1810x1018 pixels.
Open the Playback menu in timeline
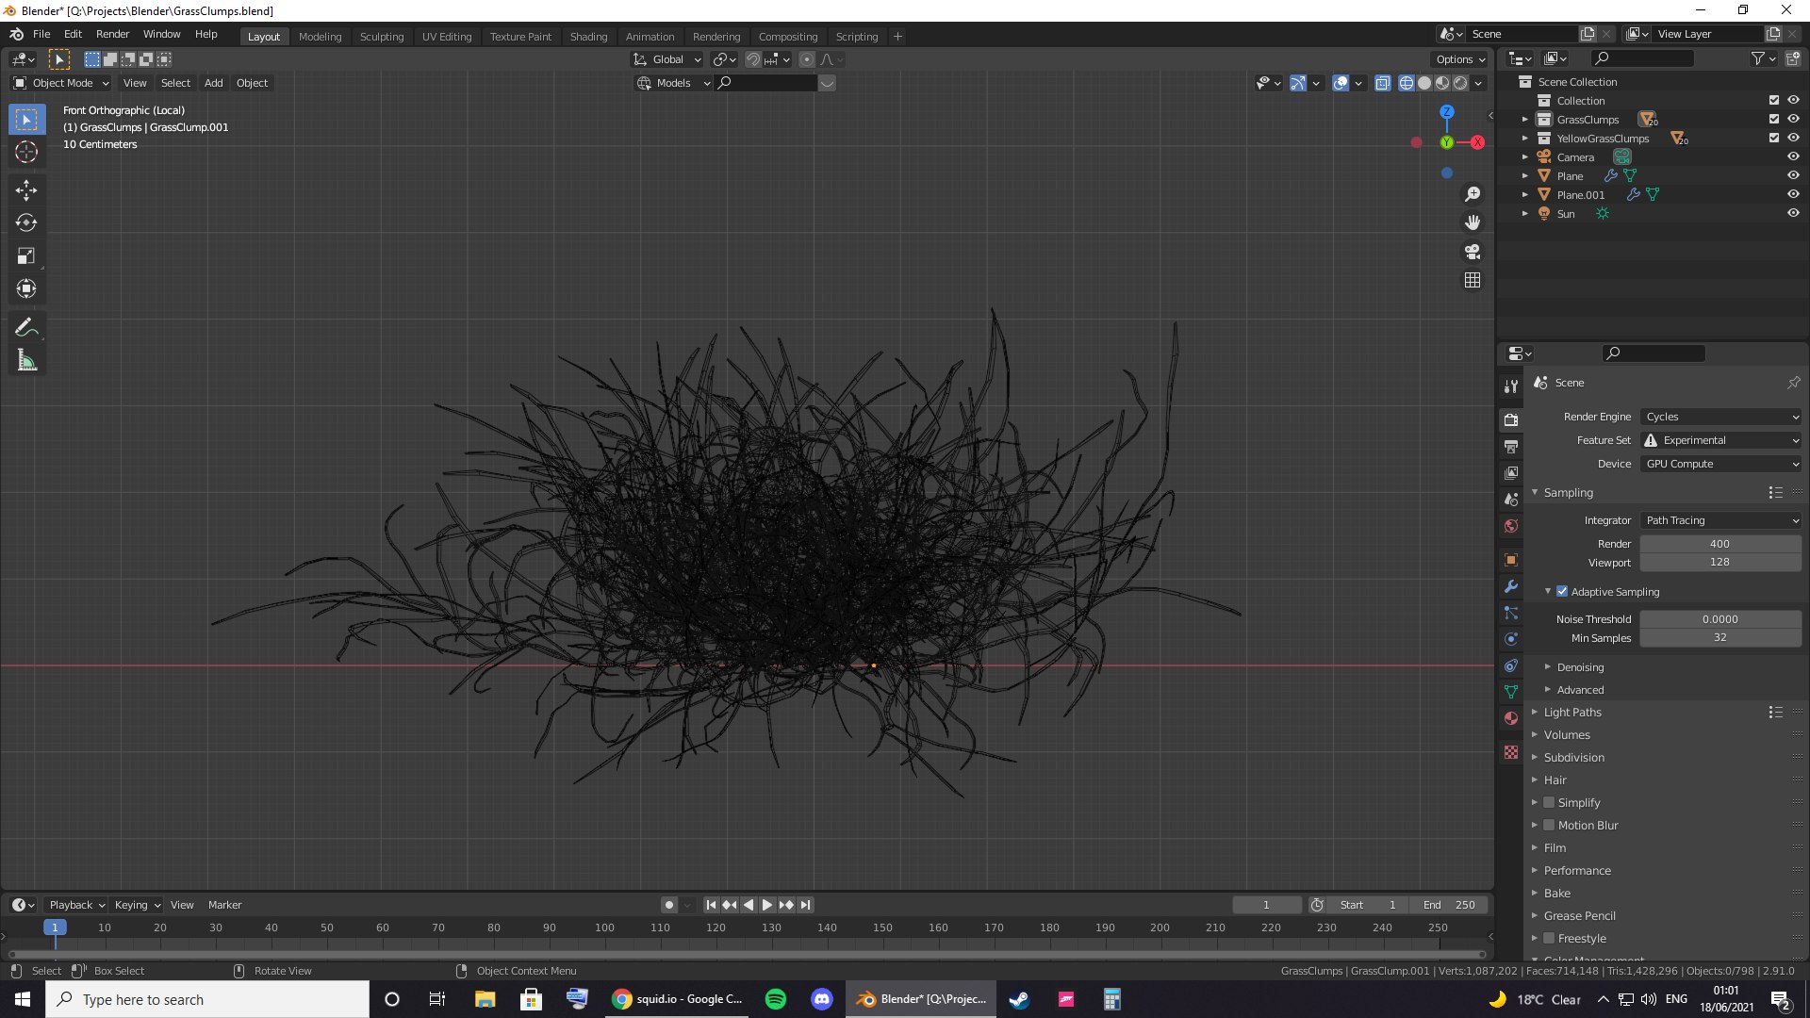click(76, 905)
